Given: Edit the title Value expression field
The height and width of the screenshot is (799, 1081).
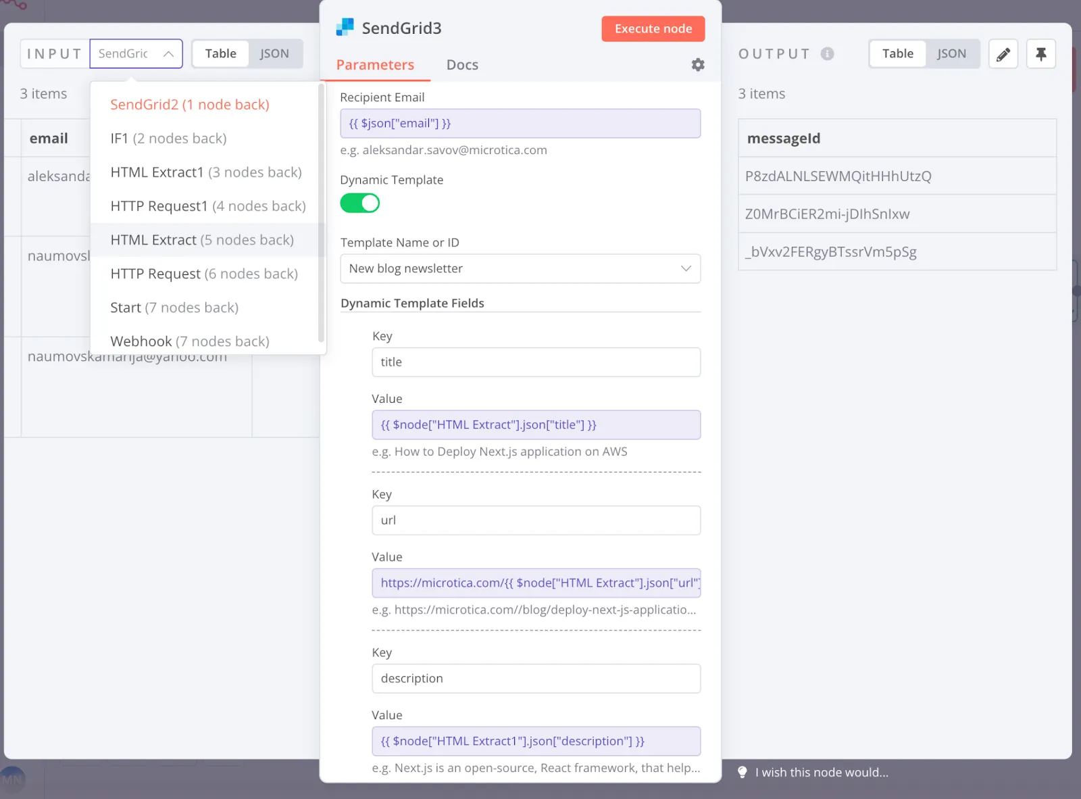Looking at the screenshot, I should tap(536, 425).
